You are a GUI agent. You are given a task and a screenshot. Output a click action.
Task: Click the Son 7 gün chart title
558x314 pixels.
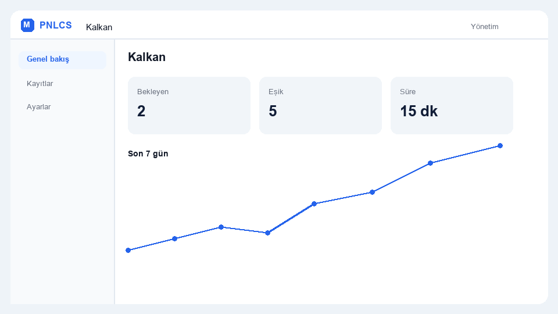pyautogui.click(x=148, y=154)
